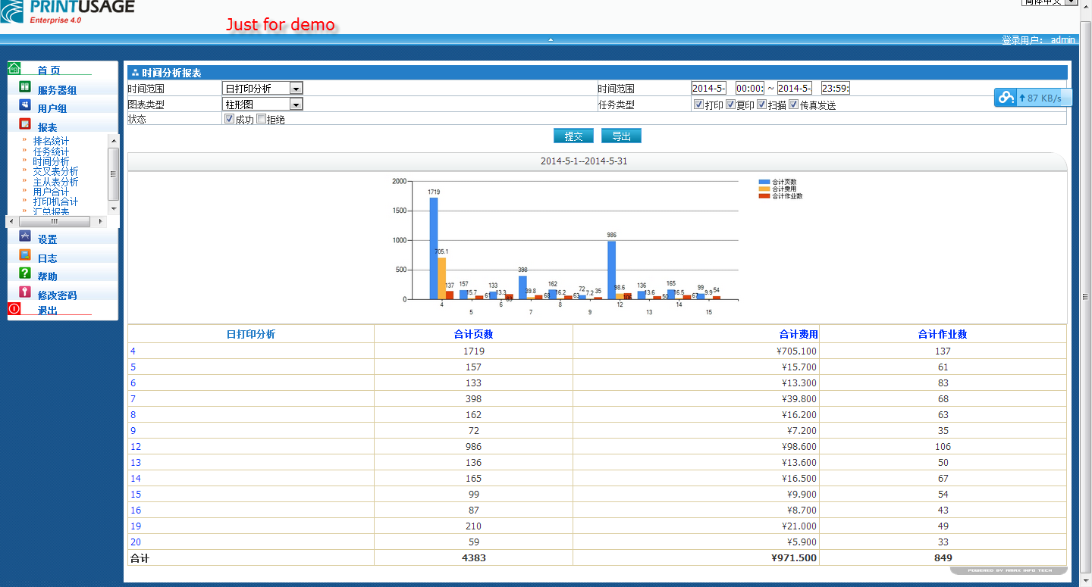Open the 帮助 menu item
Viewport: 1092px width, 587px height.
click(x=47, y=276)
